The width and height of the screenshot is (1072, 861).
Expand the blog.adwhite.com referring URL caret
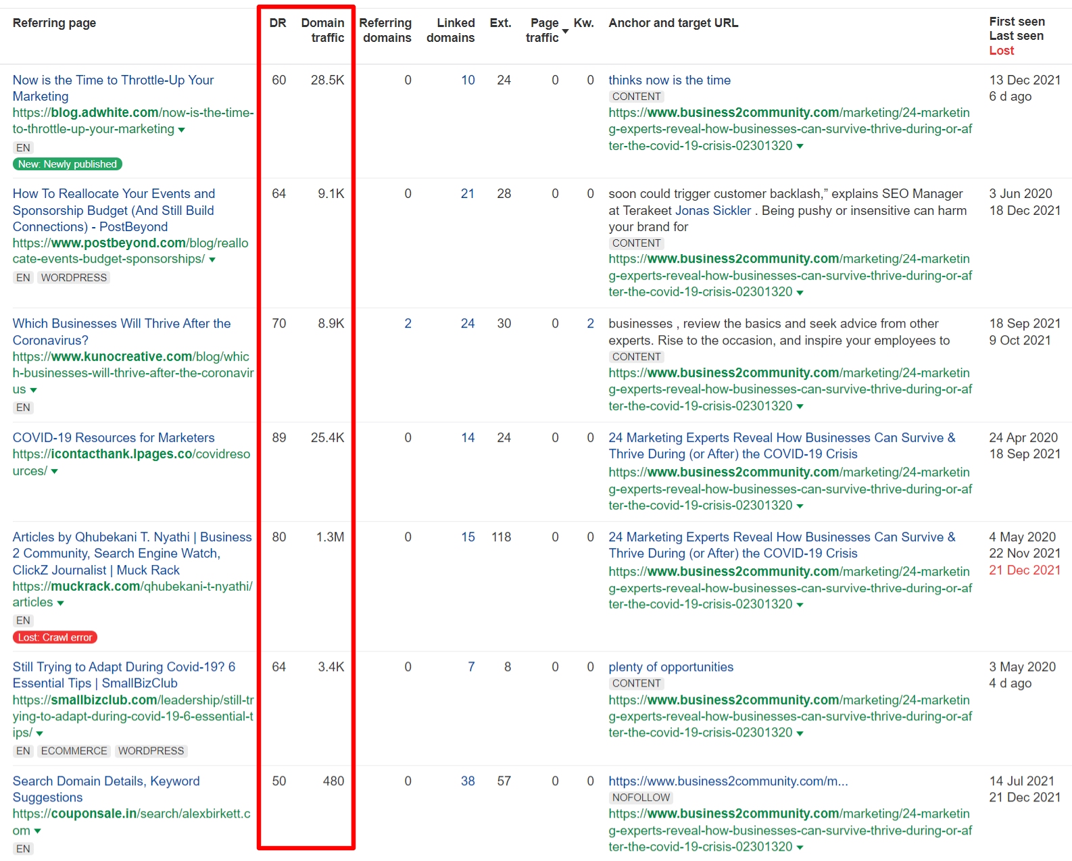(x=181, y=130)
